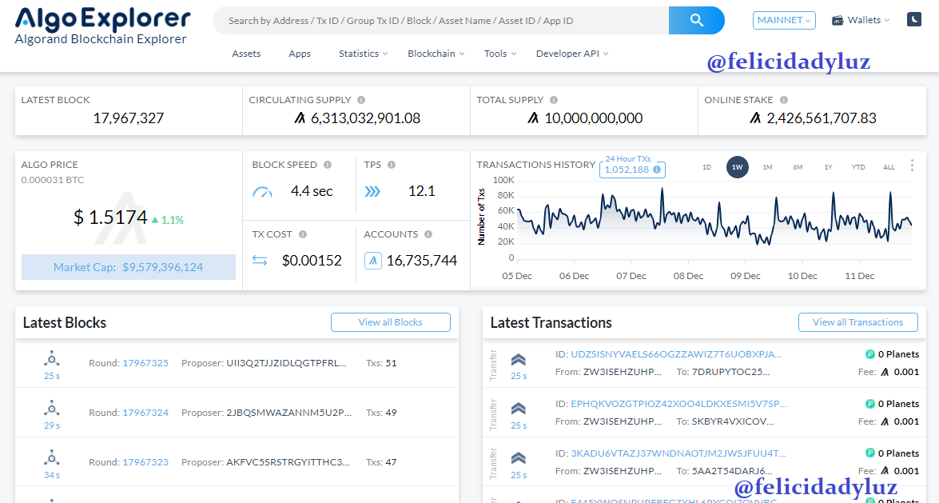Click TPS info icon
This screenshot has width=939, height=503.
(391, 165)
